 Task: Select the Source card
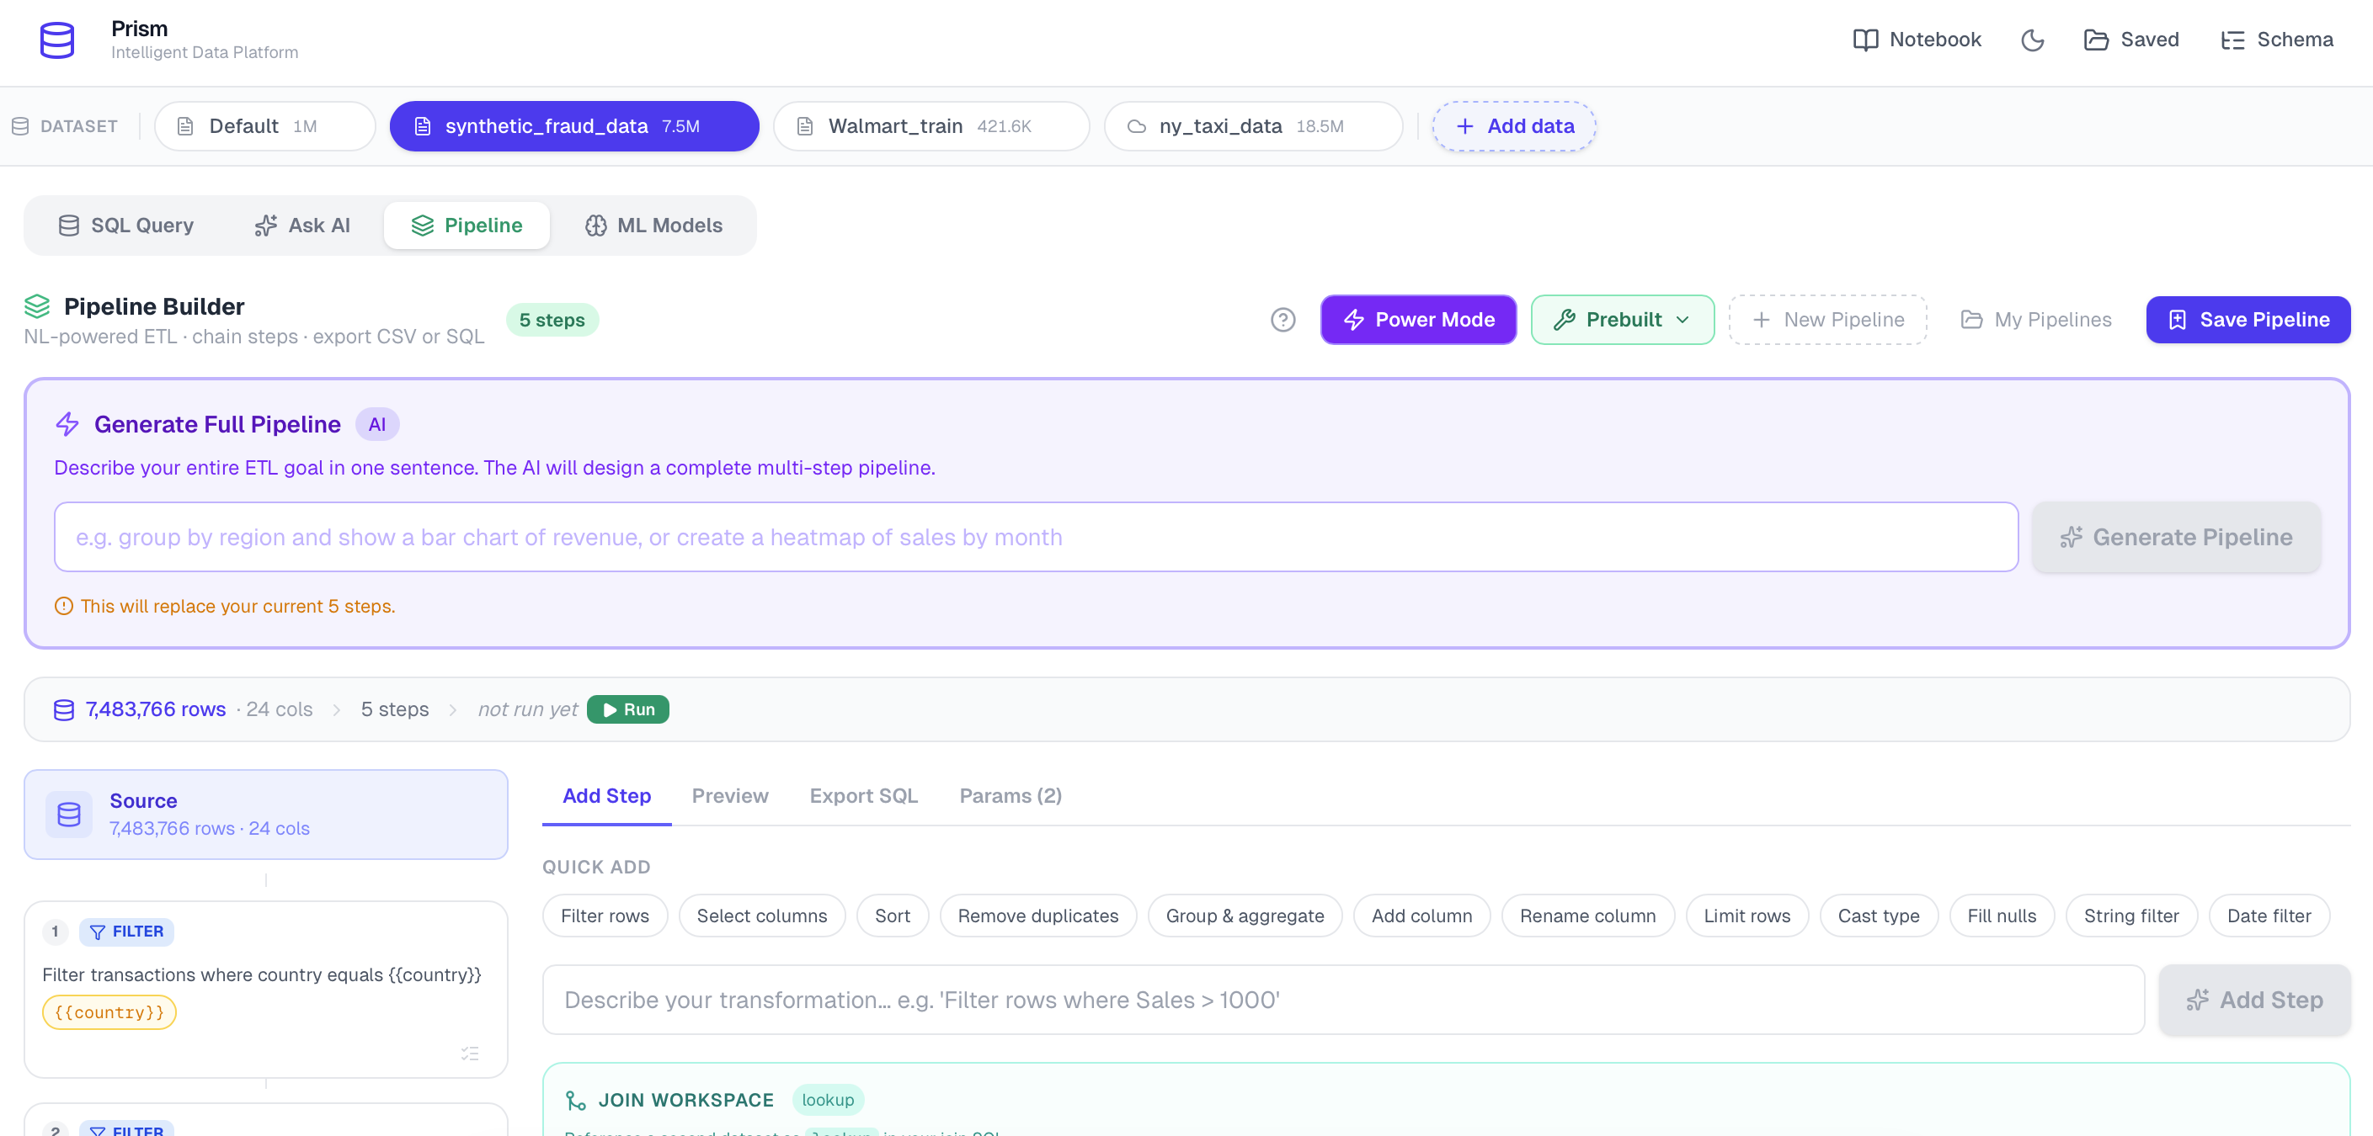(x=265, y=814)
